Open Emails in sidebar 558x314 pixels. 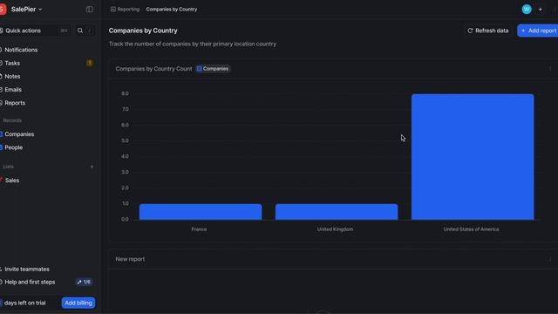click(x=13, y=89)
